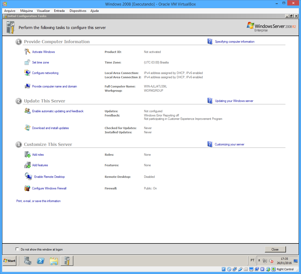
Task: Click Provide computer name and domain link
Action: 55,86
